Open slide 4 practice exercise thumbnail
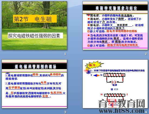The width and height of the screenshot is (149, 114). pos(115,84)
